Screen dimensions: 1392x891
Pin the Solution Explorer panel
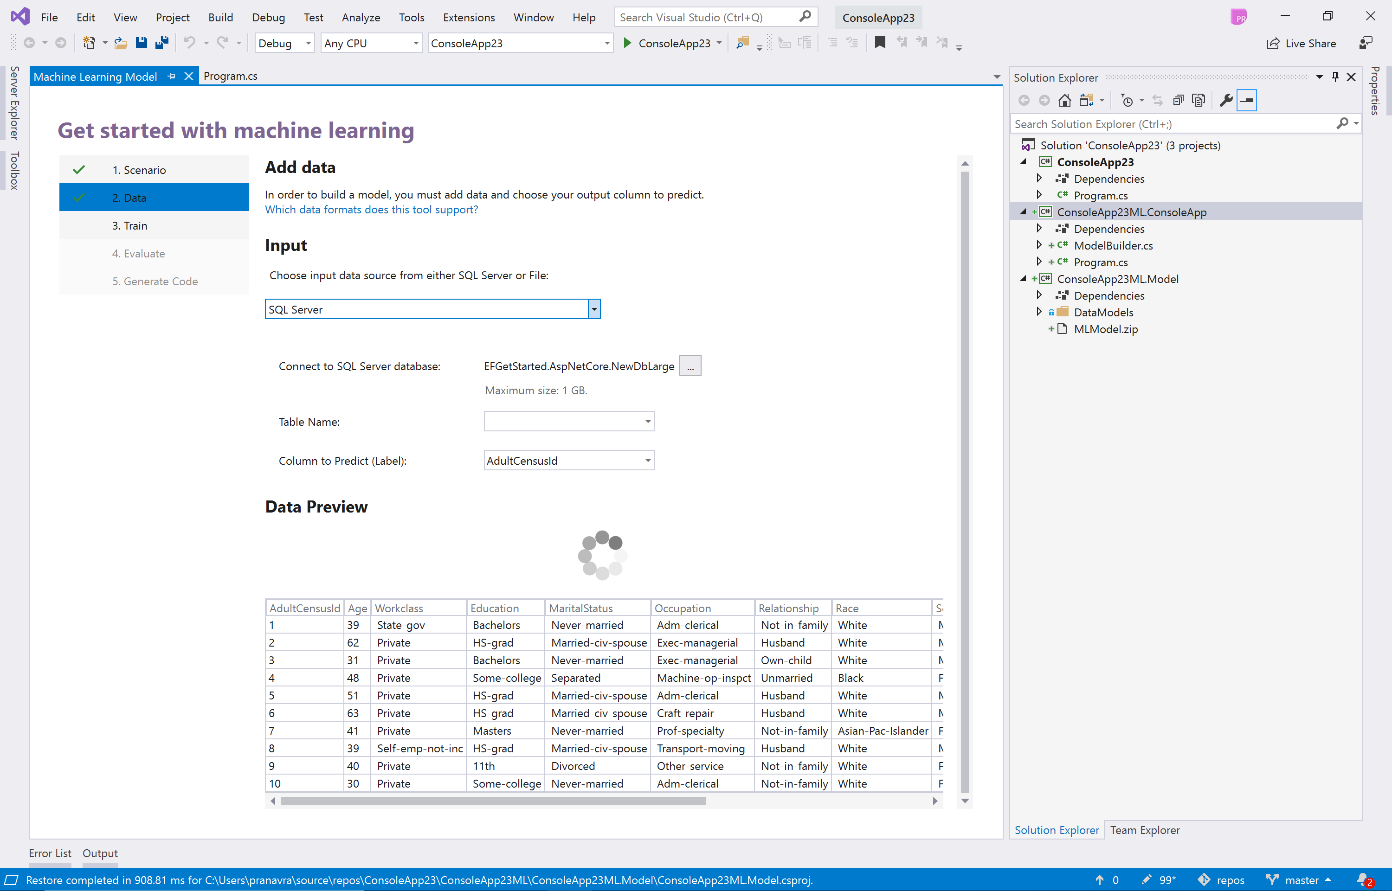[1335, 77]
